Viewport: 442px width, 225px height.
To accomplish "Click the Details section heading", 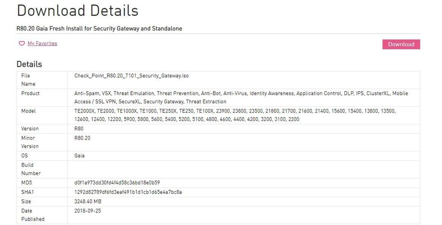I will point(29,64).
